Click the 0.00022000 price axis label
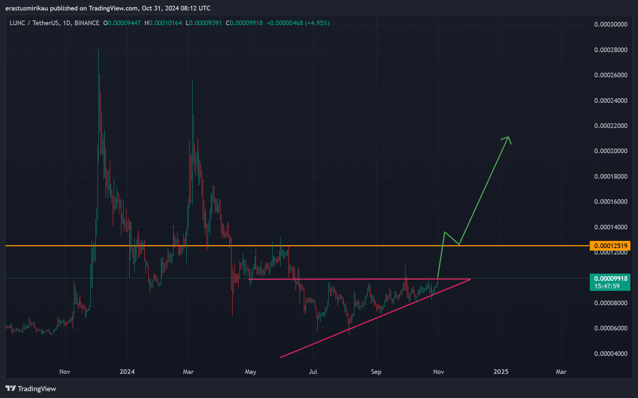 (611, 126)
